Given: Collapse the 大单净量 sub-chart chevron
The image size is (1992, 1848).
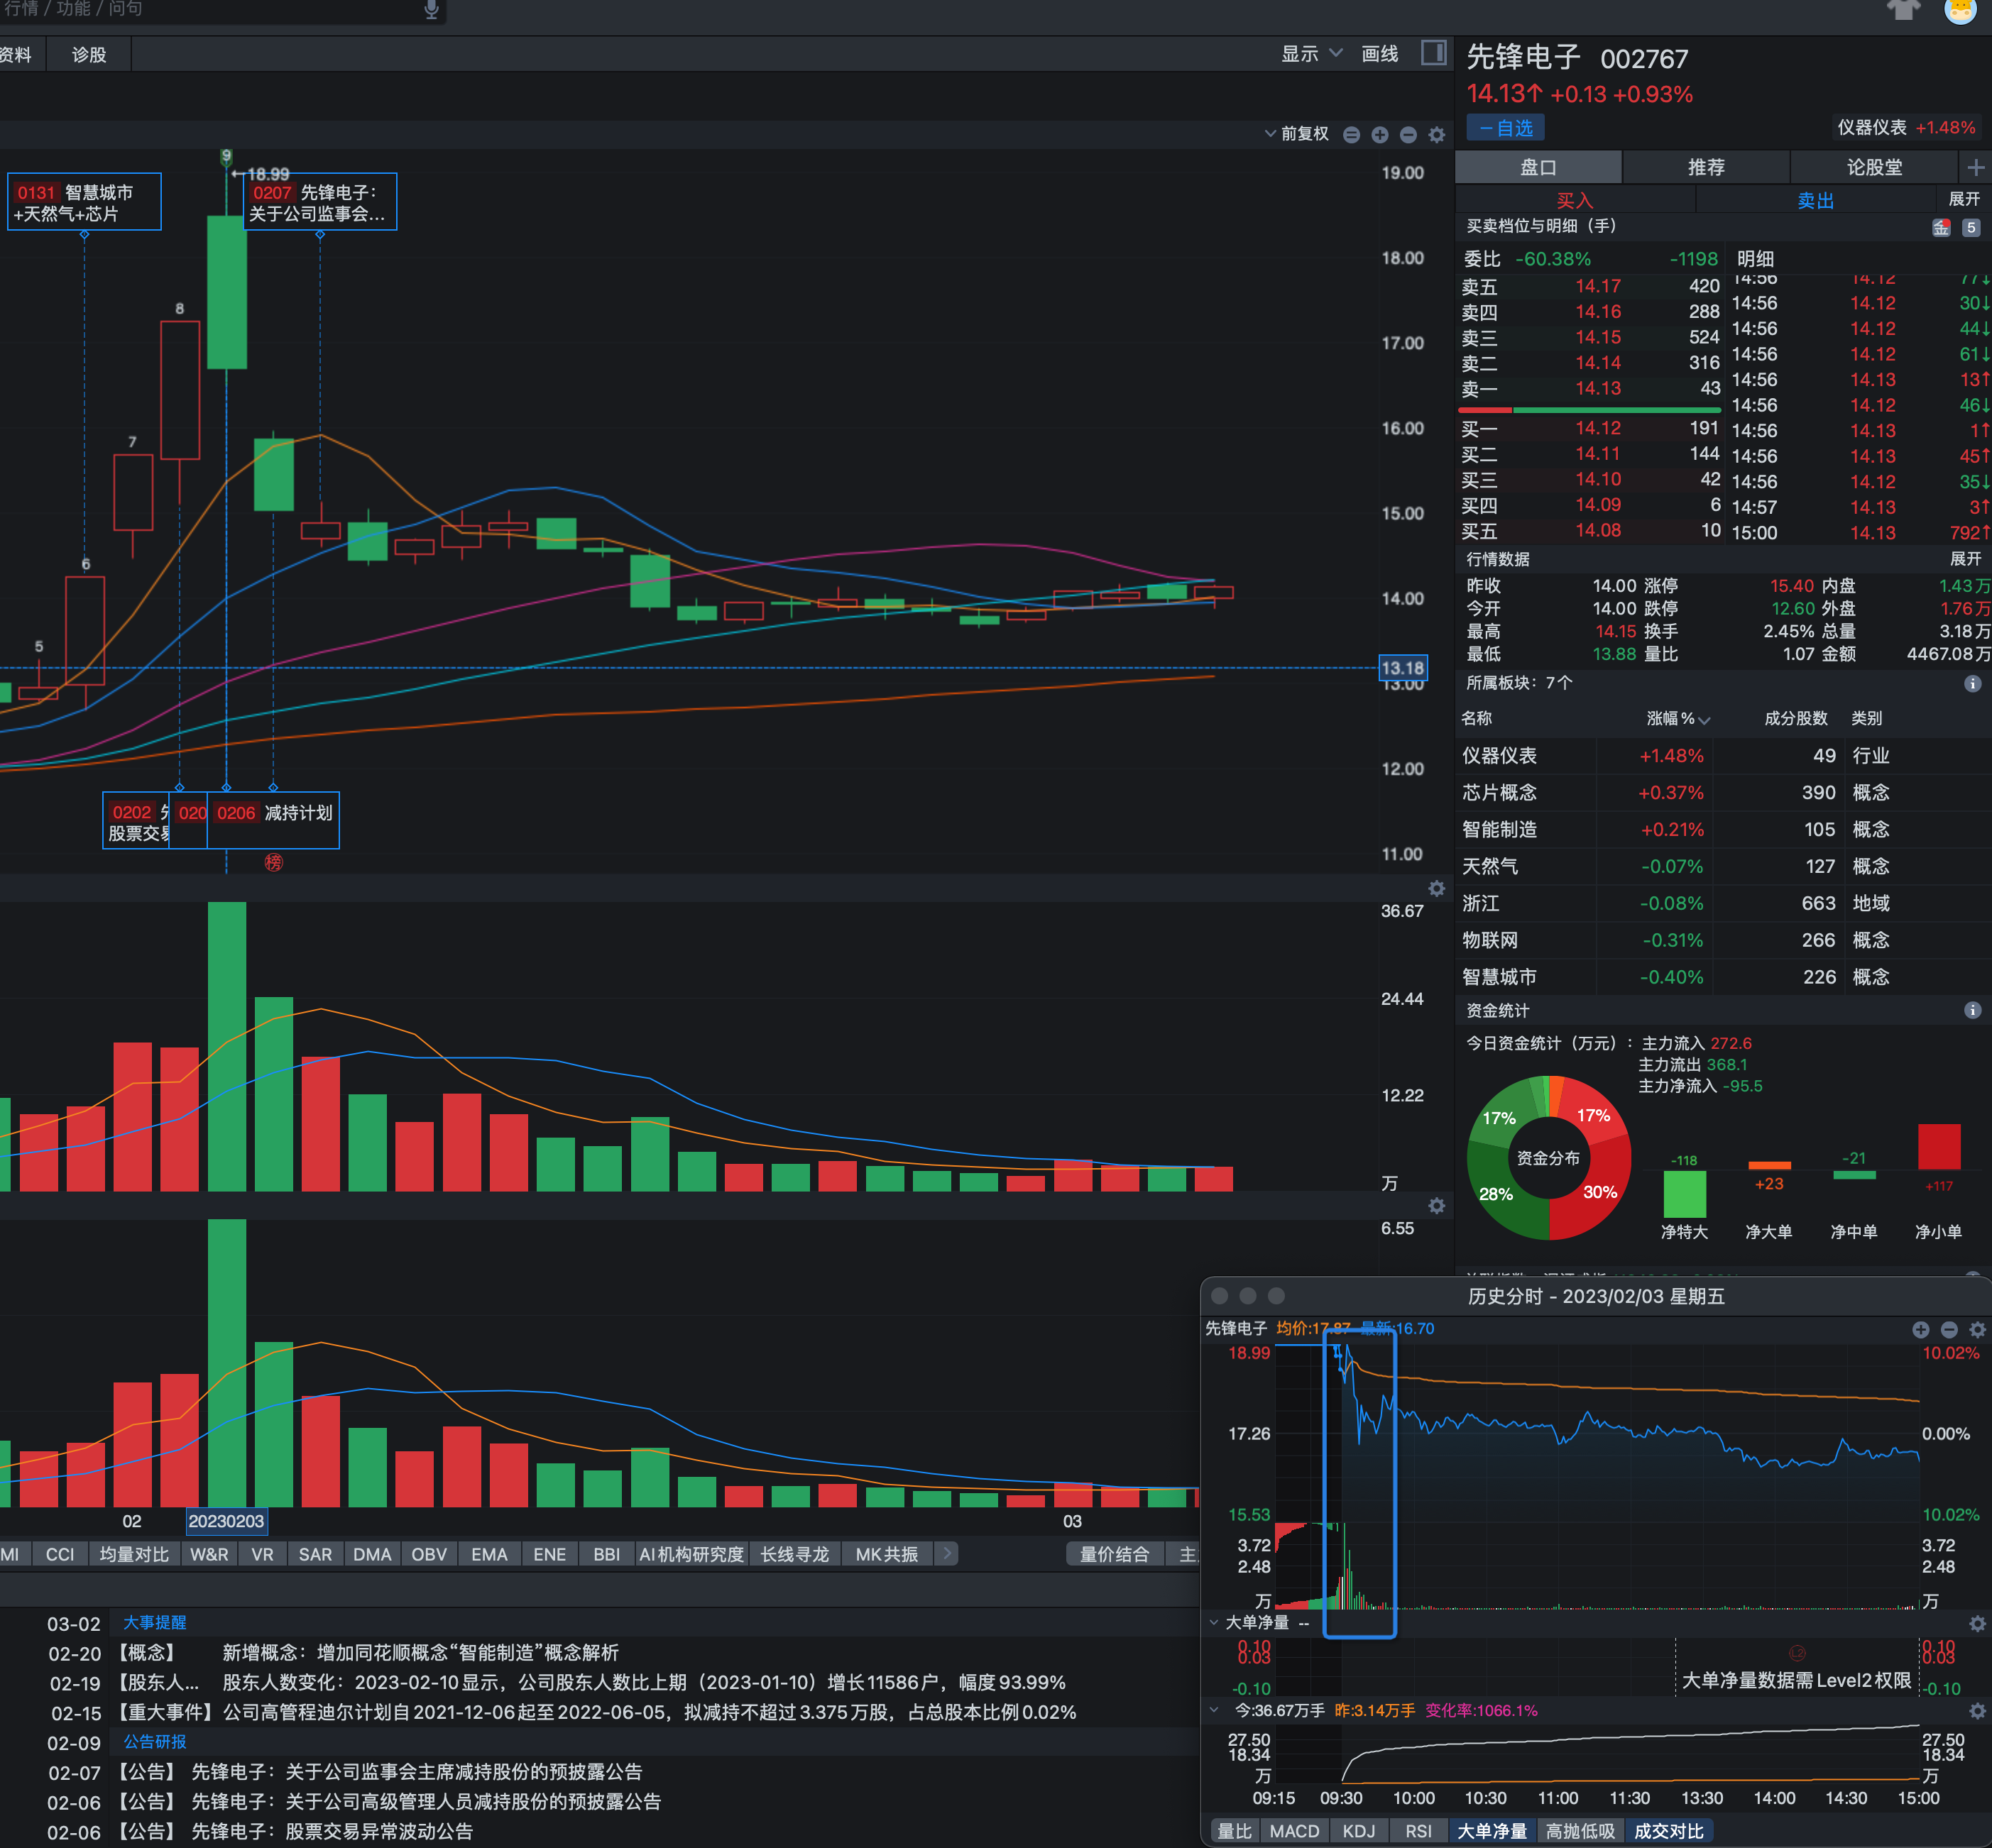Looking at the screenshot, I should pyautogui.click(x=1214, y=1622).
